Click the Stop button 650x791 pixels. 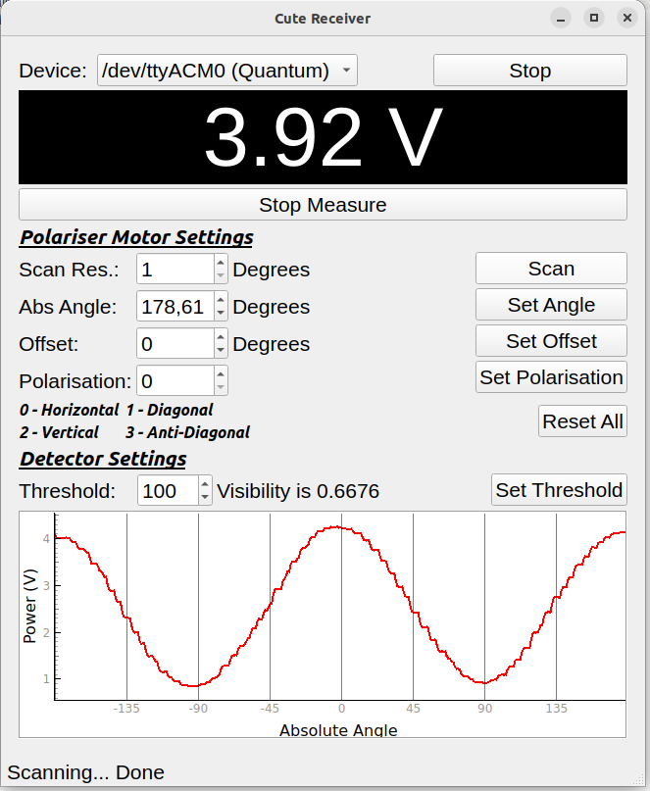pos(529,71)
